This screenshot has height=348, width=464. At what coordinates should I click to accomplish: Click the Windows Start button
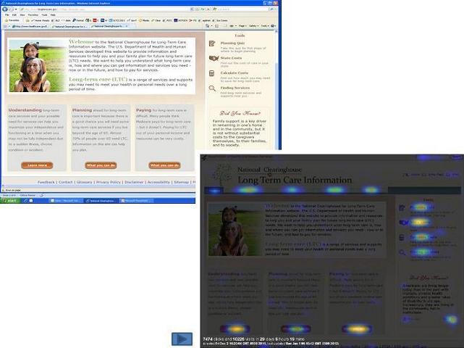click(x=10, y=201)
